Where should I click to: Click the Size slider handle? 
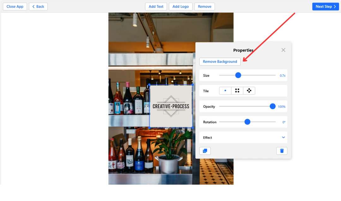238,75
